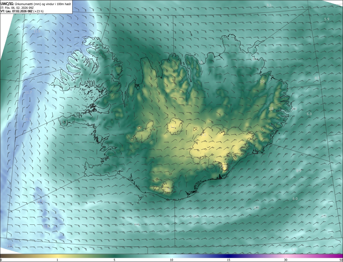Click the '0' label on the color scale
Viewport: 343px width, 262px height.
click(1, 260)
